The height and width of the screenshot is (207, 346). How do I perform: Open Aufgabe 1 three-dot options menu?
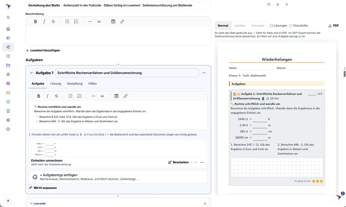click(204, 73)
